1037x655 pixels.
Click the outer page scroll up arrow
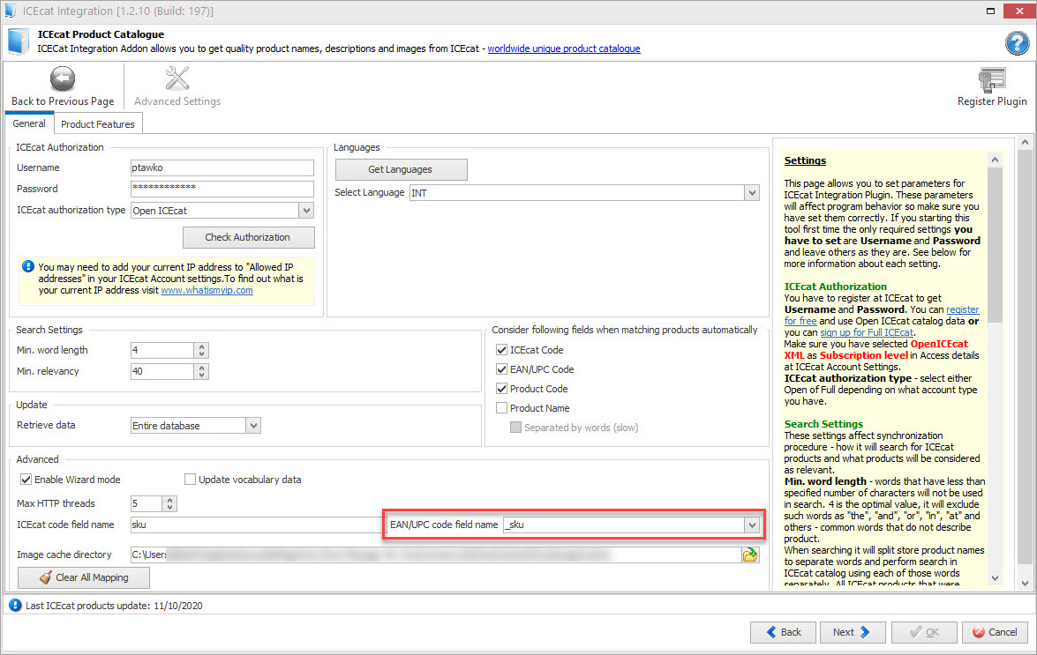coord(1025,143)
